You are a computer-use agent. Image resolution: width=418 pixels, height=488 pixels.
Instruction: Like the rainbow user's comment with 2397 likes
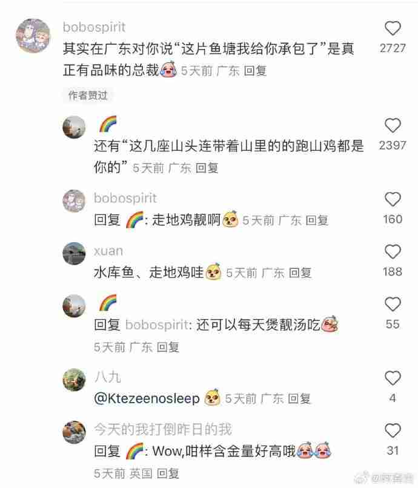click(x=393, y=125)
